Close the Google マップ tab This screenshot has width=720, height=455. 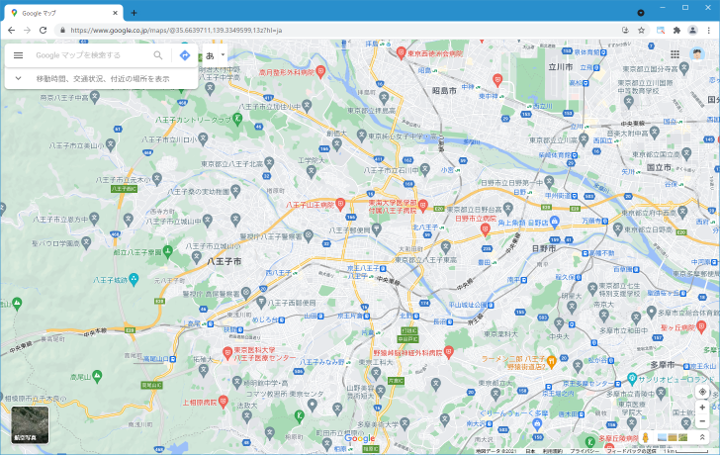pyautogui.click(x=115, y=13)
